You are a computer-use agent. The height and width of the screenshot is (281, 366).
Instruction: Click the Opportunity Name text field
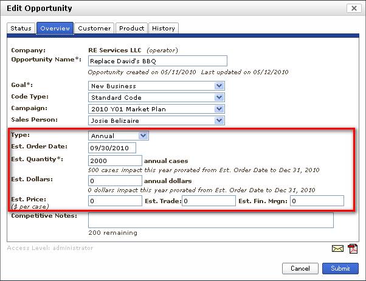[x=157, y=61]
